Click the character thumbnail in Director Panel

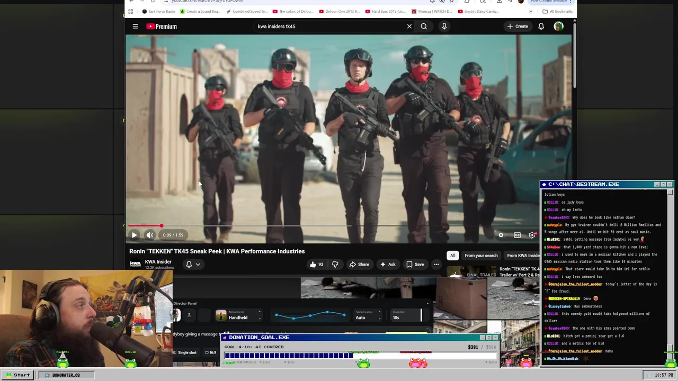click(177, 315)
